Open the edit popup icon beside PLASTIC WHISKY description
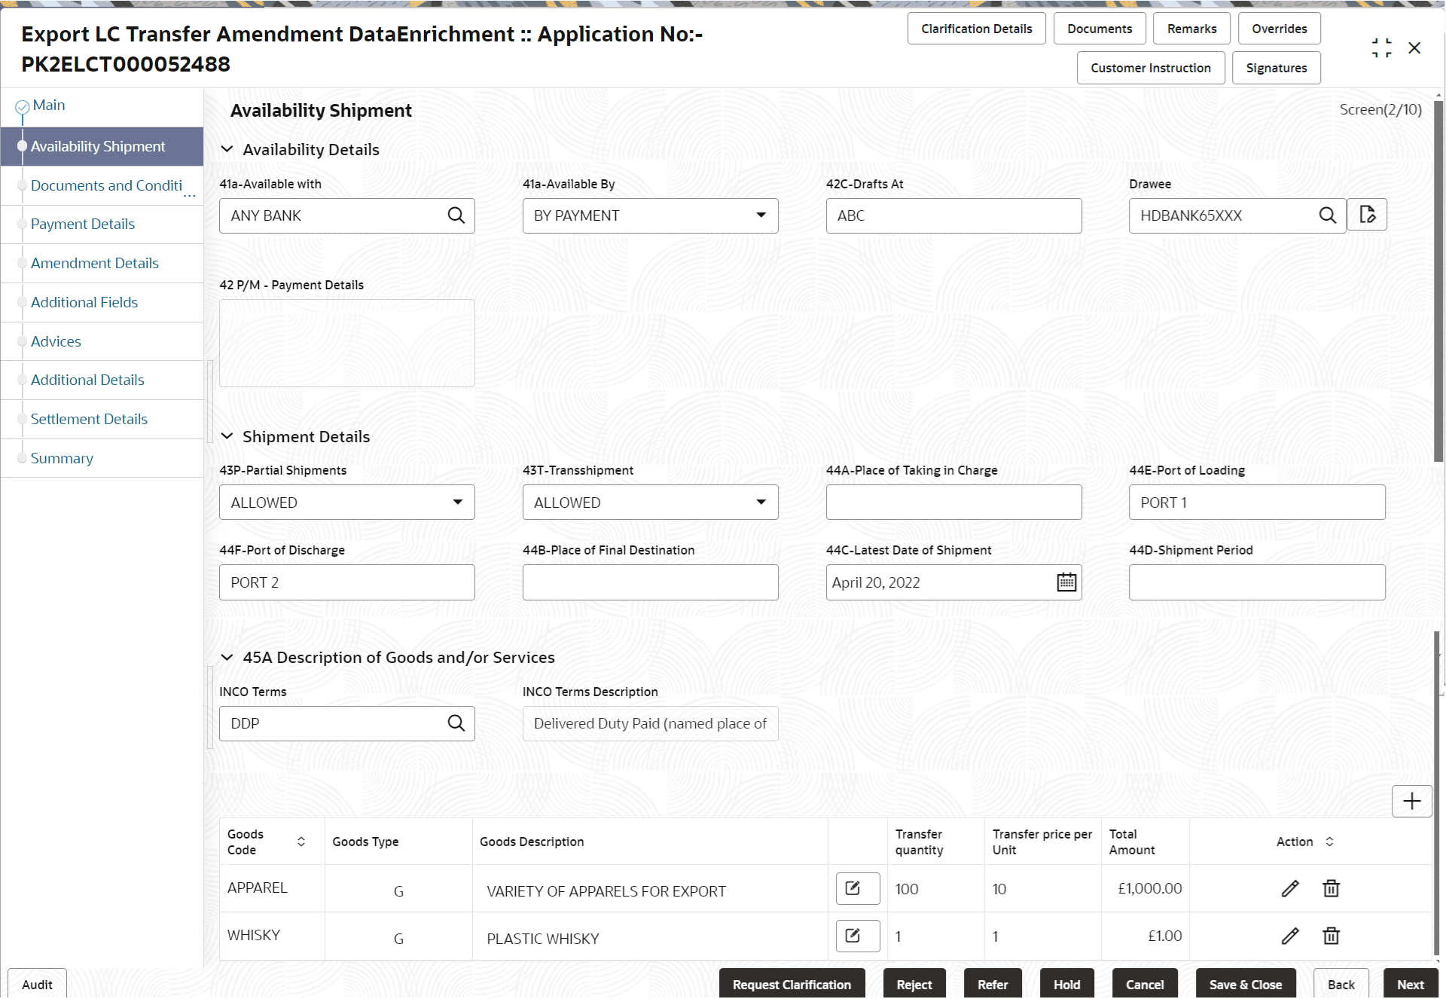The image size is (1446, 999). [856, 936]
